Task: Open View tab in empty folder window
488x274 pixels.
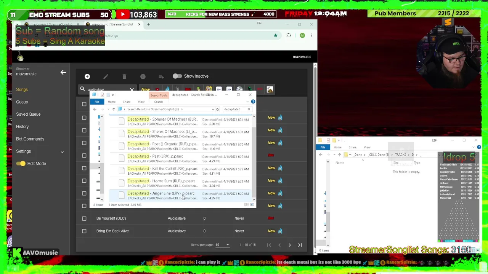Action: pyautogui.click(x=367, y=147)
